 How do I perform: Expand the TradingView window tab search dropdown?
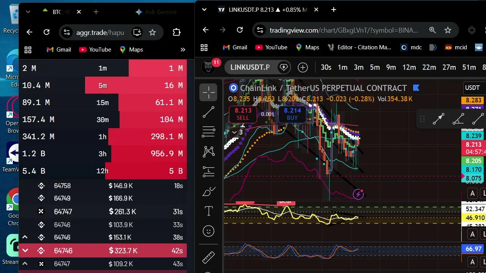(x=204, y=9)
